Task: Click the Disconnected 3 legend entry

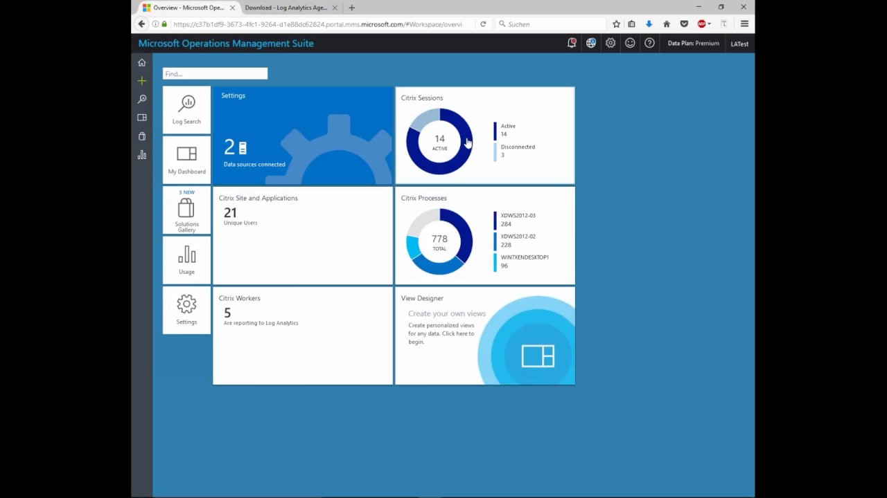Action: pos(515,151)
